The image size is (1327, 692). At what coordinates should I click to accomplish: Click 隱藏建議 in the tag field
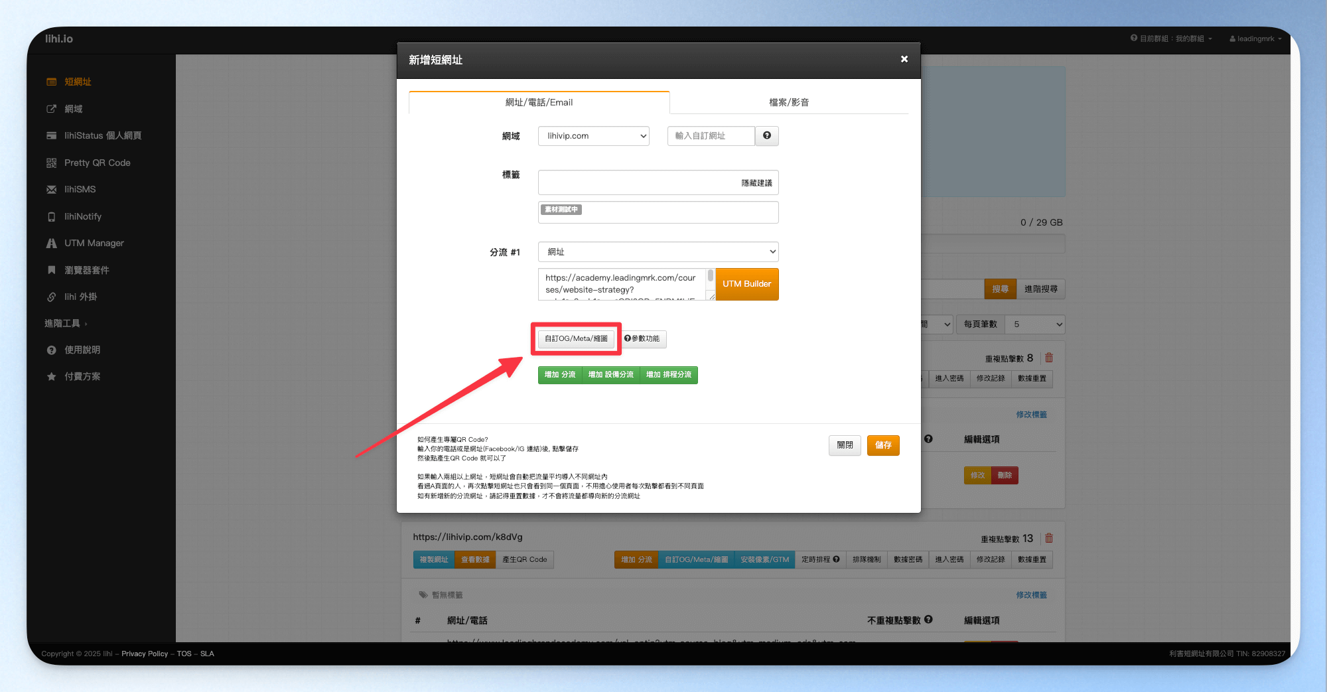point(756,183)
